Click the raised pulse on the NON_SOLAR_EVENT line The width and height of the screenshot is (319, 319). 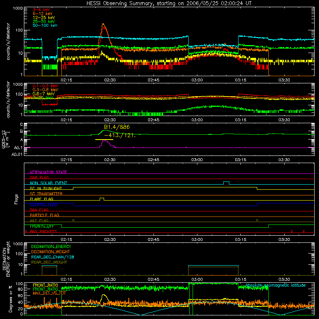tap(226, 183)
